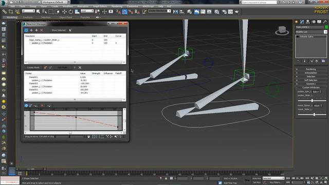Viewport: 329px width, 185px height.
Task: Click the Mirror tool icon
Action: pos(175,12)
